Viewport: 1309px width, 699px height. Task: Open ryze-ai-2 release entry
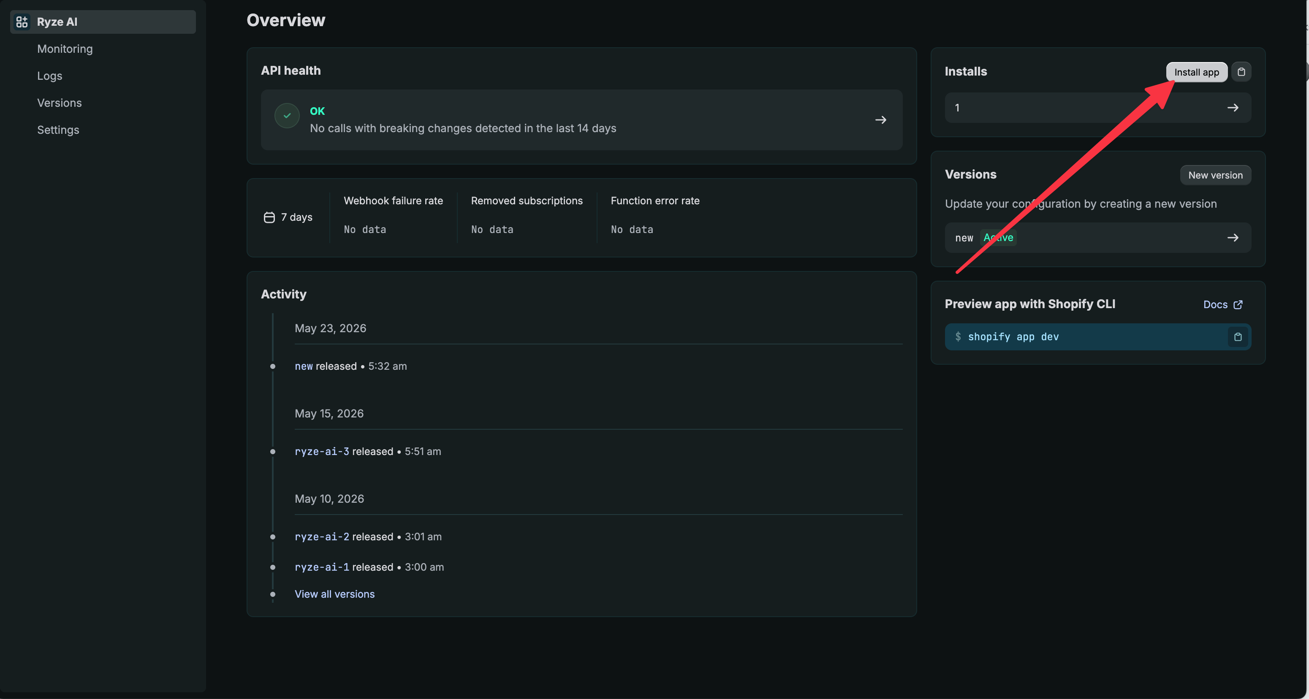tap(322, 537)
